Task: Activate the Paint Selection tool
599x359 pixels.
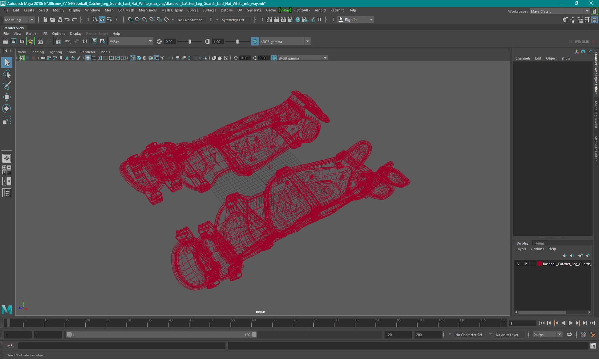Action: point(7,85)
